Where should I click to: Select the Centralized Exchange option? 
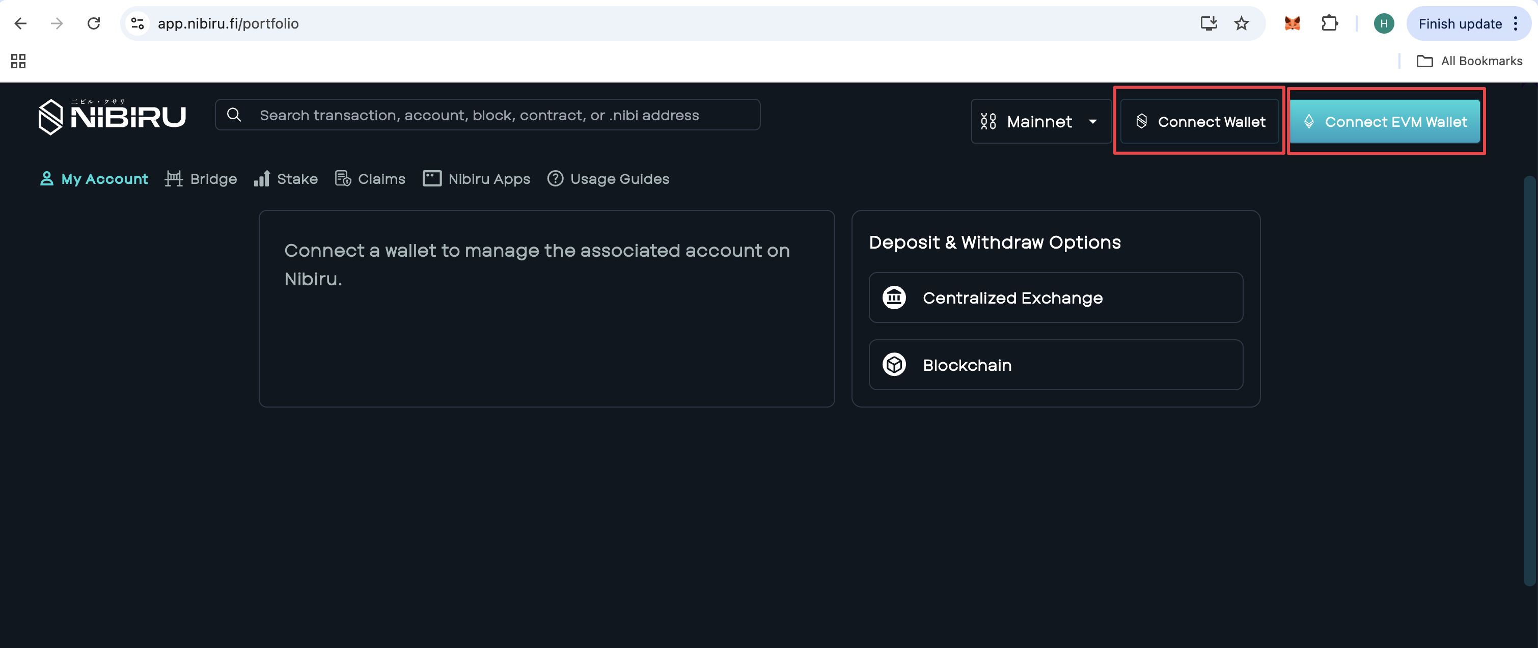click(1056, 298)
